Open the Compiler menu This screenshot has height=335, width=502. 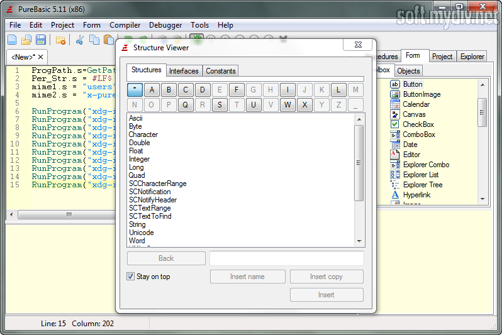(x=125, y=25)
